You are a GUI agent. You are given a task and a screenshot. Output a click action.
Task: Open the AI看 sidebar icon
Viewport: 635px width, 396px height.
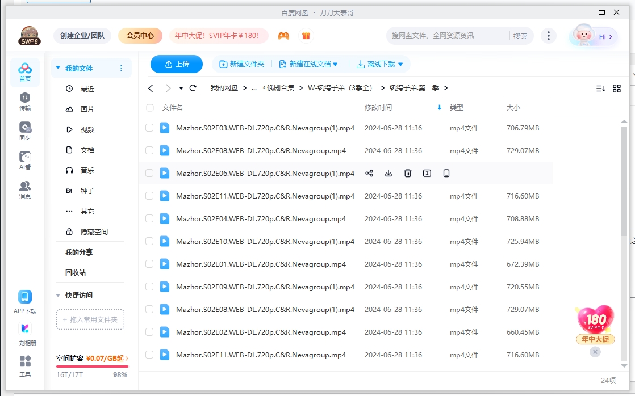(24, 161)
